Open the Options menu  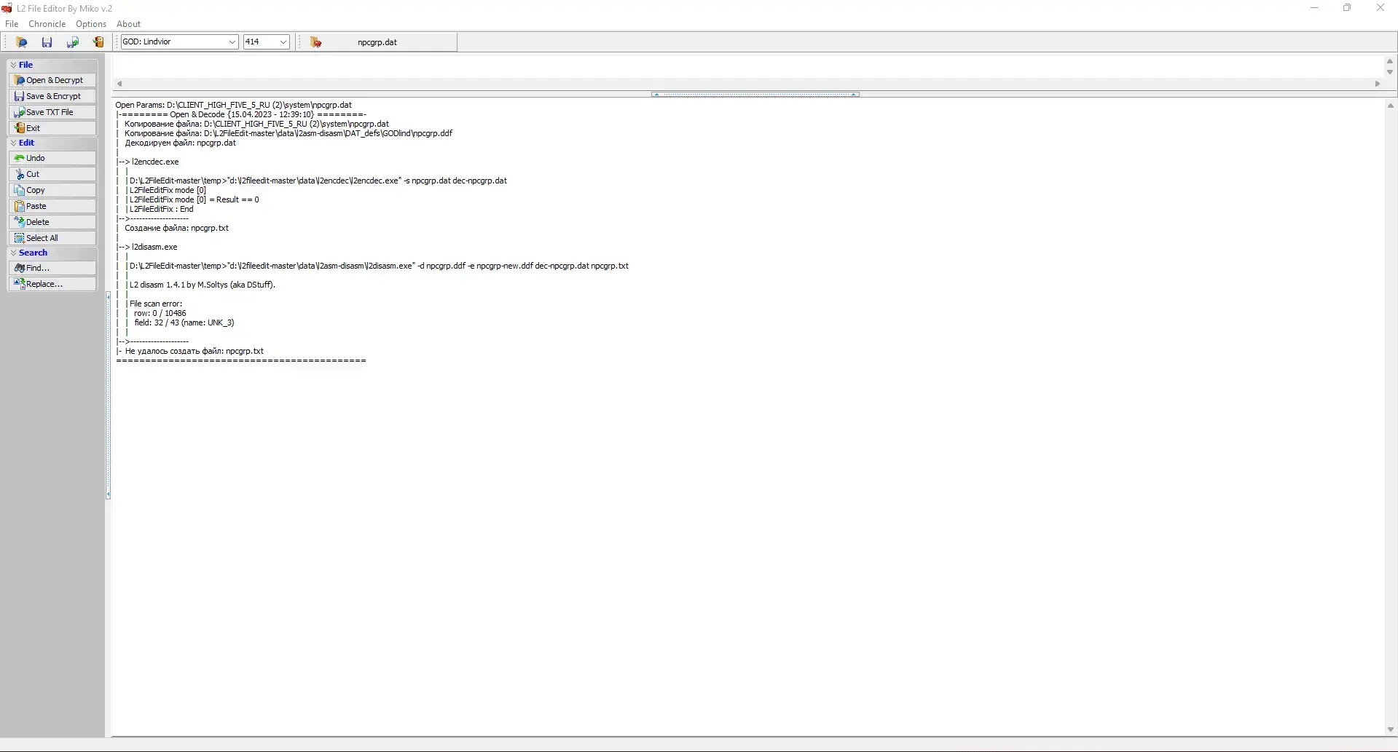(91, 24)
